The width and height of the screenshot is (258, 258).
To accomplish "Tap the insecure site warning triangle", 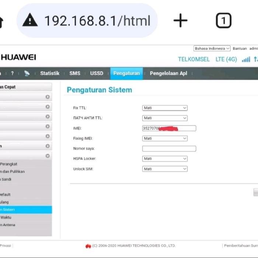I will (30, 21).
